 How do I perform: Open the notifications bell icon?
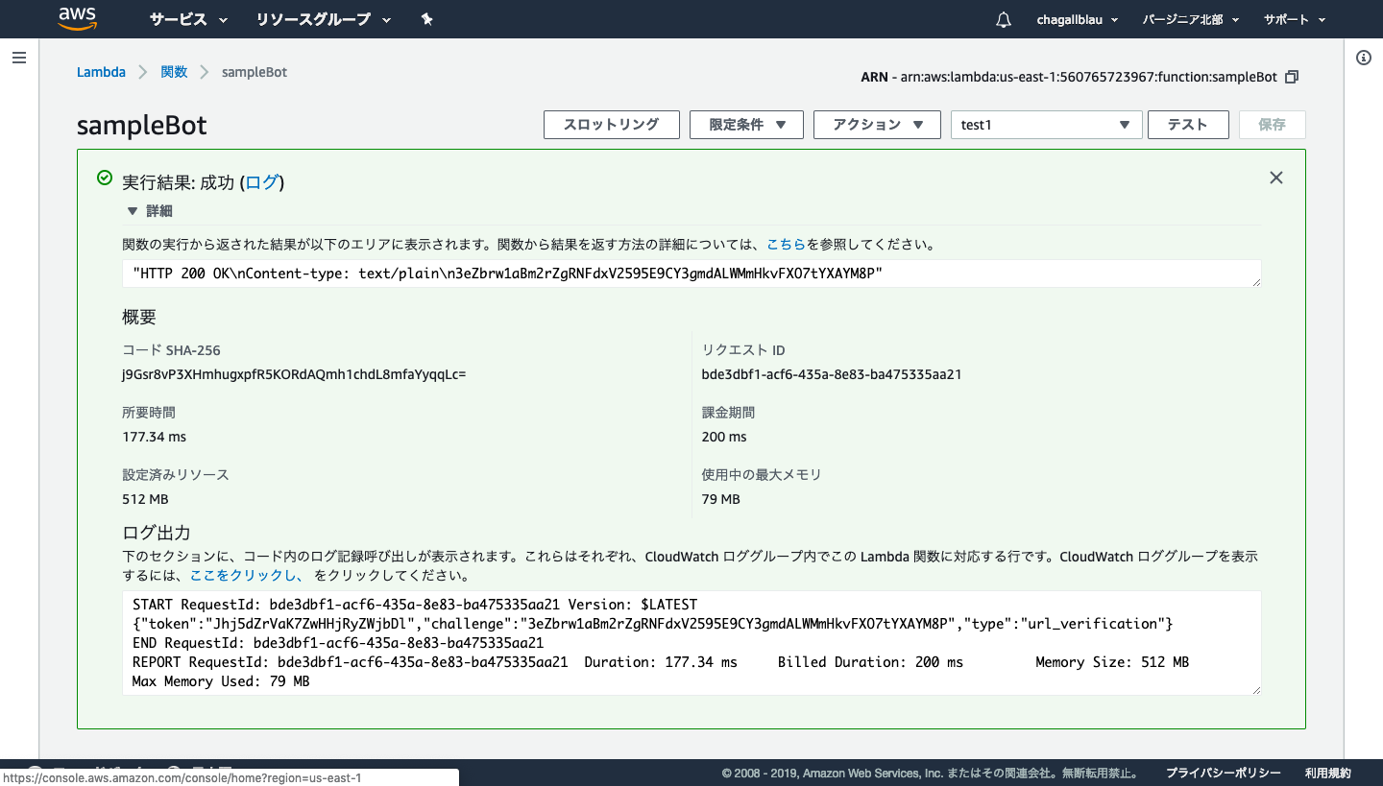tap(1004, 19)
